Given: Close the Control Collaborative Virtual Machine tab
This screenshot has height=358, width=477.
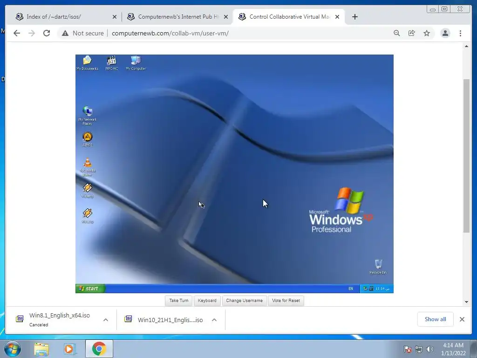Looking at the screenshot, I should click(337, 17).
